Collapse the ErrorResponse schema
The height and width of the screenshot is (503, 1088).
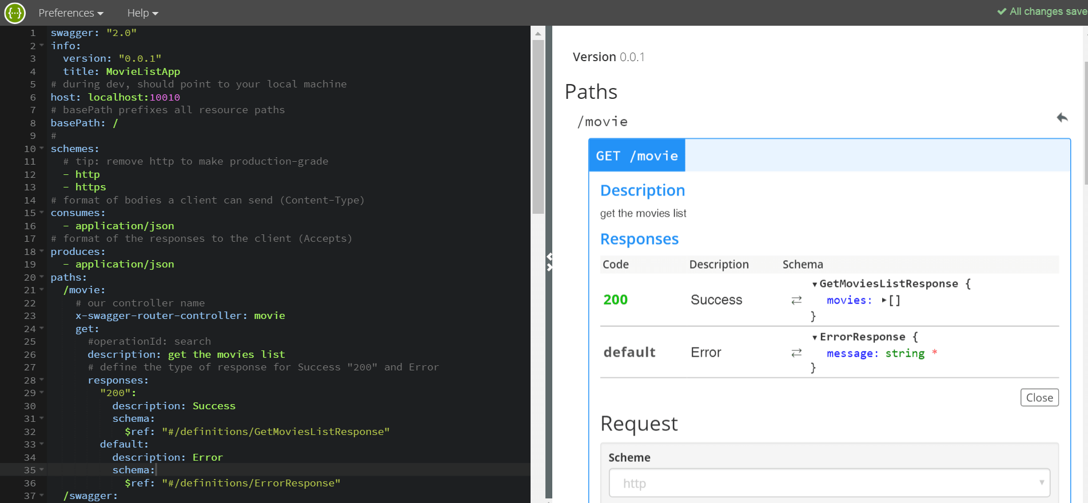pyautogui.click(x=815, y=337)
